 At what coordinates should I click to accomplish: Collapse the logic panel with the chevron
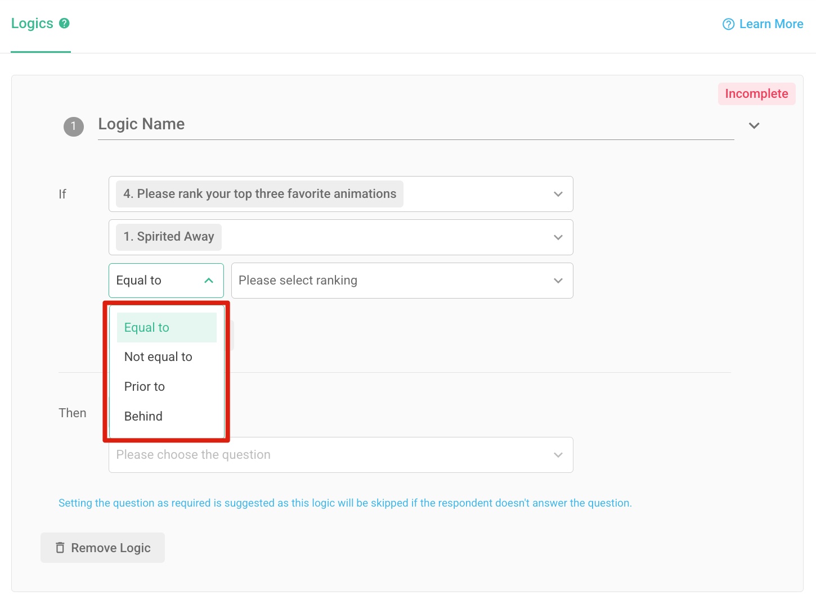click(754, 125)
